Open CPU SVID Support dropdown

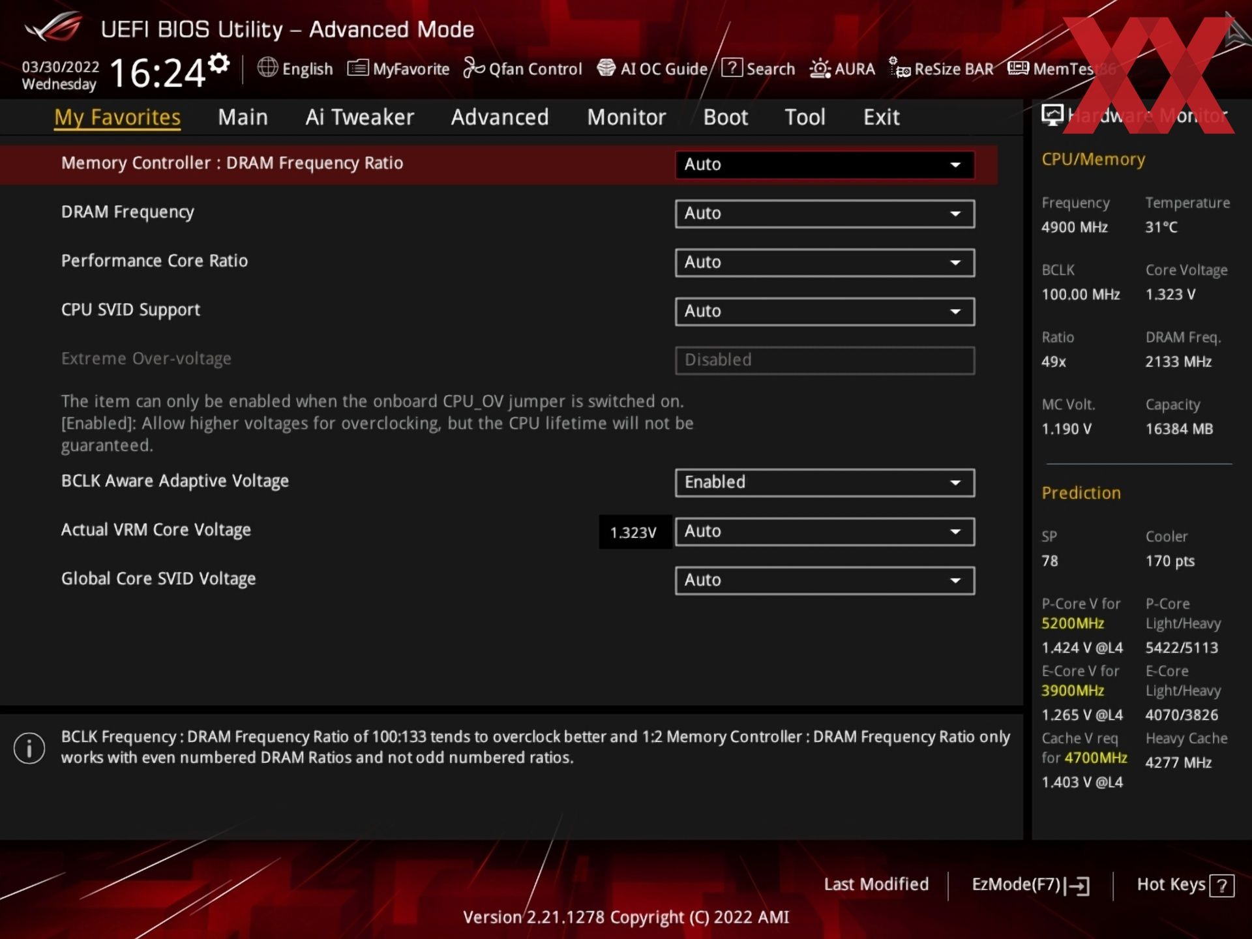click(824, 312)
